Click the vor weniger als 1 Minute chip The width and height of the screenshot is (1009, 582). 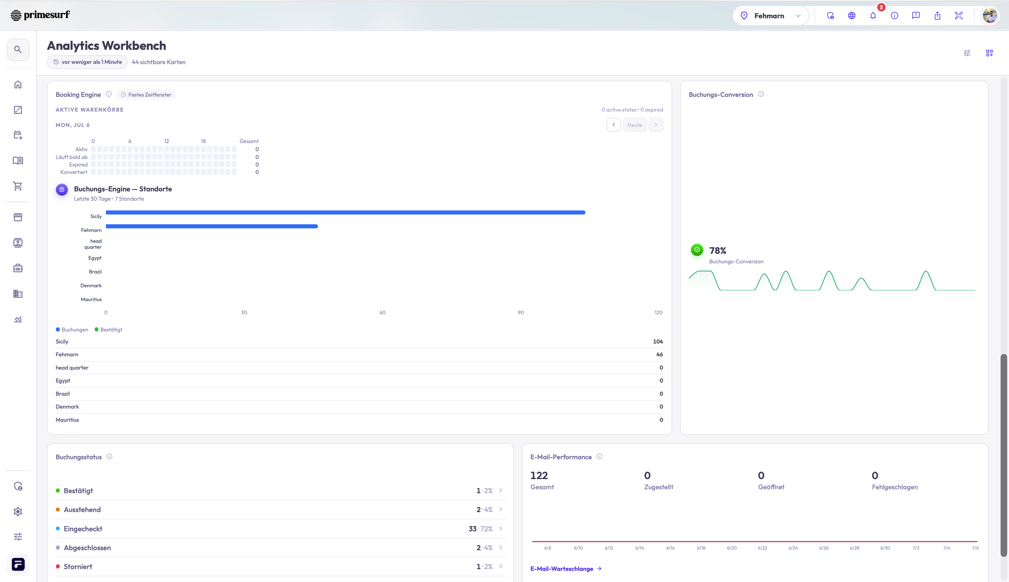[87, 62]
